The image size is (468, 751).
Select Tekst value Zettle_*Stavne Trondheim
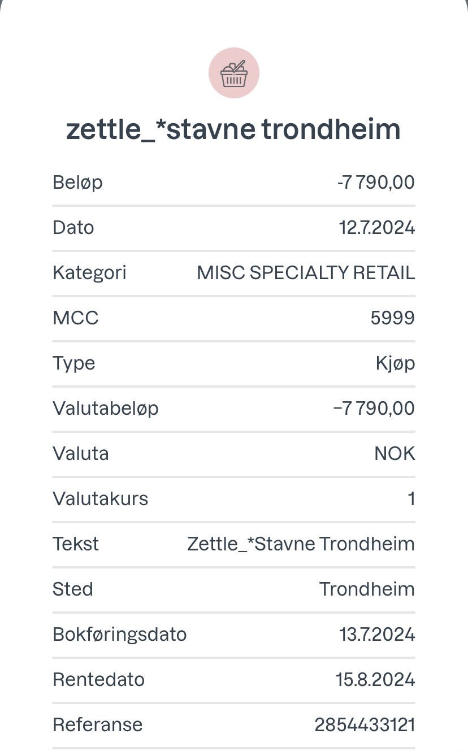click(301, 544)
